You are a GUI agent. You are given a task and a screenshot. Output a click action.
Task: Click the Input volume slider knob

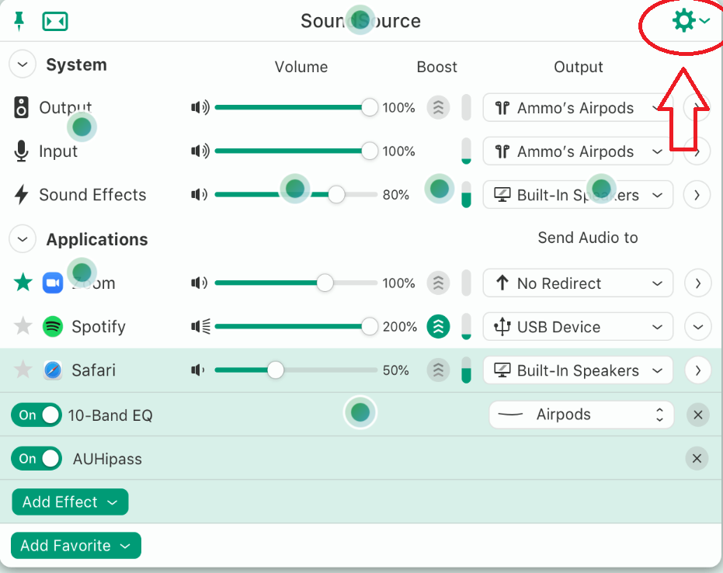[370, 151]
